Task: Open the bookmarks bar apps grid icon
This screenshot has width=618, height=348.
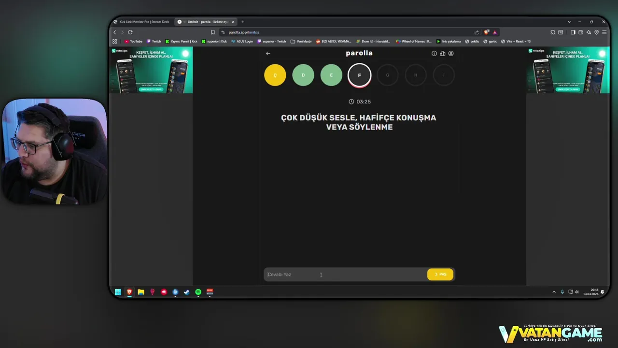Action: (115, 42)
